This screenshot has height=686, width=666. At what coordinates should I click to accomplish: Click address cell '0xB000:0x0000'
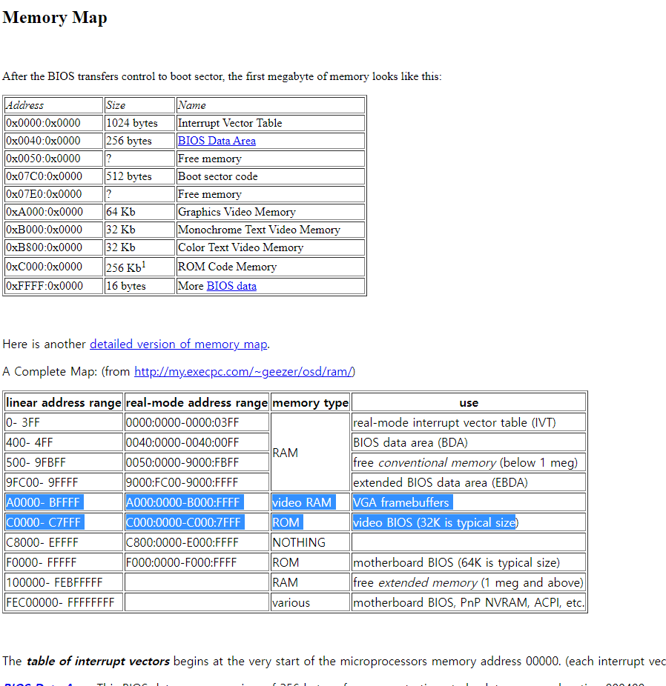[x=54, y=230]
